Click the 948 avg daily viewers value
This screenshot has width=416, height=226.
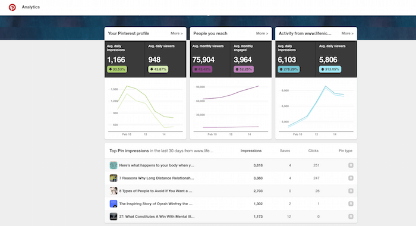point(155,59)
